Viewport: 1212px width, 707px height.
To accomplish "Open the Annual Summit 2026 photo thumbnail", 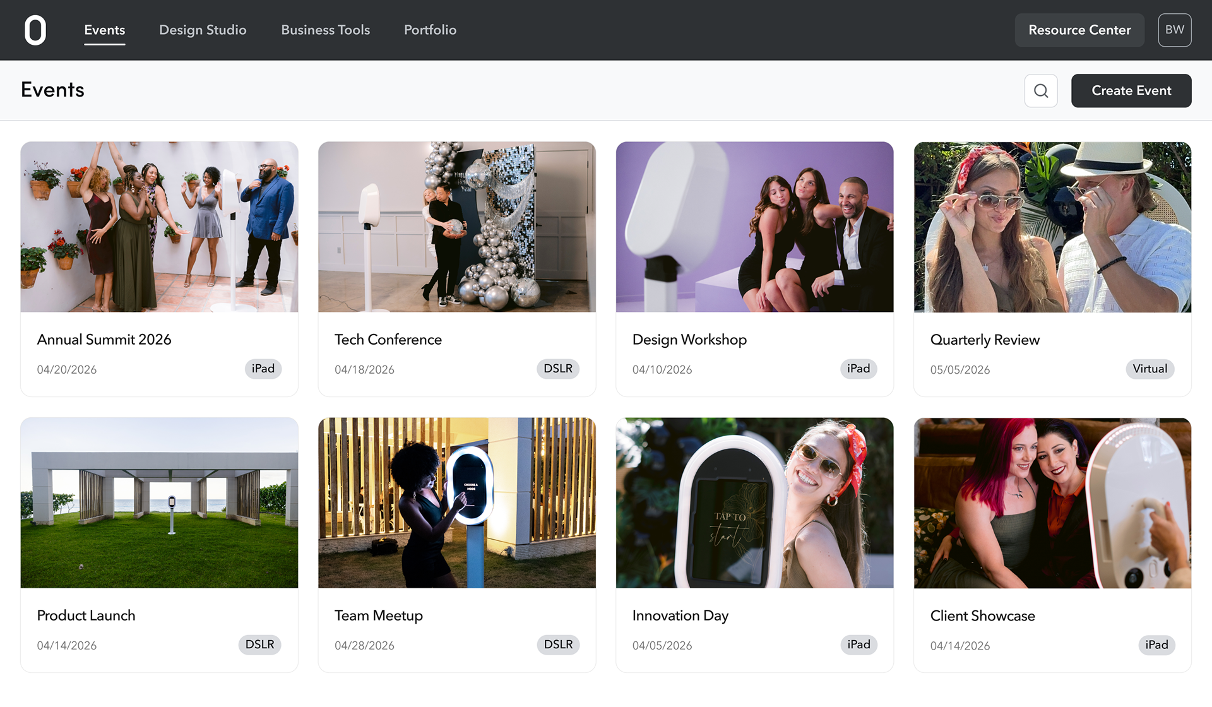I will [159, 227].
